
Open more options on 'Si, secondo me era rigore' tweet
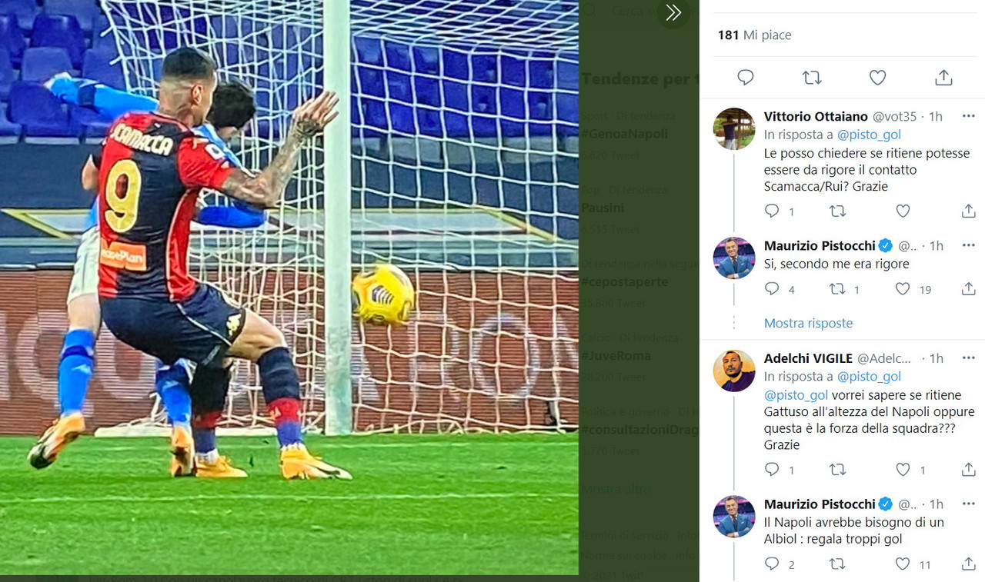coord(968,245)
